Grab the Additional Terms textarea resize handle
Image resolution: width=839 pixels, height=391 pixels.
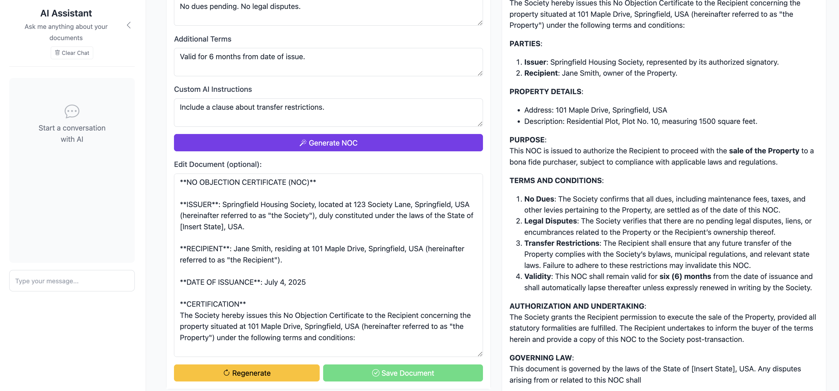(x=480, y=73)
